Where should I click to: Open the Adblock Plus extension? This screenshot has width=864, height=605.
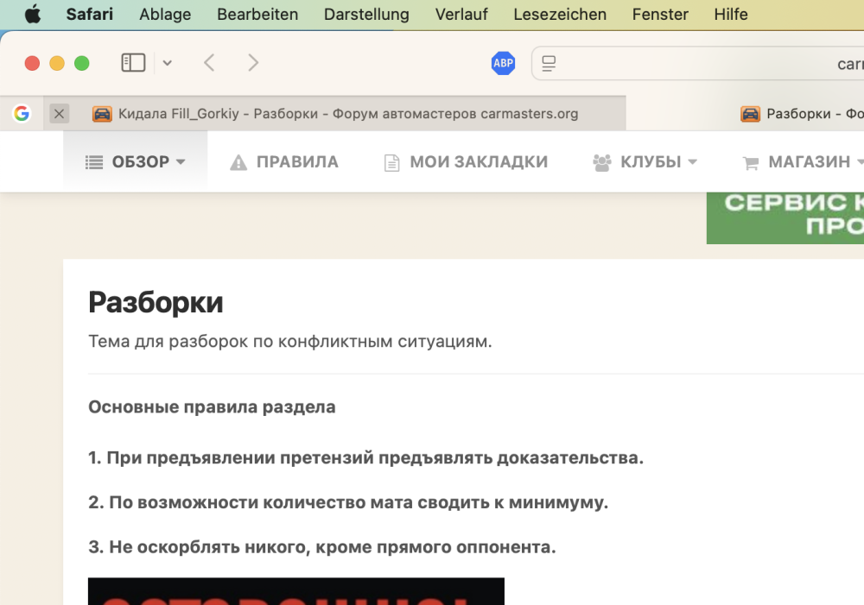(x=503, y=63)
